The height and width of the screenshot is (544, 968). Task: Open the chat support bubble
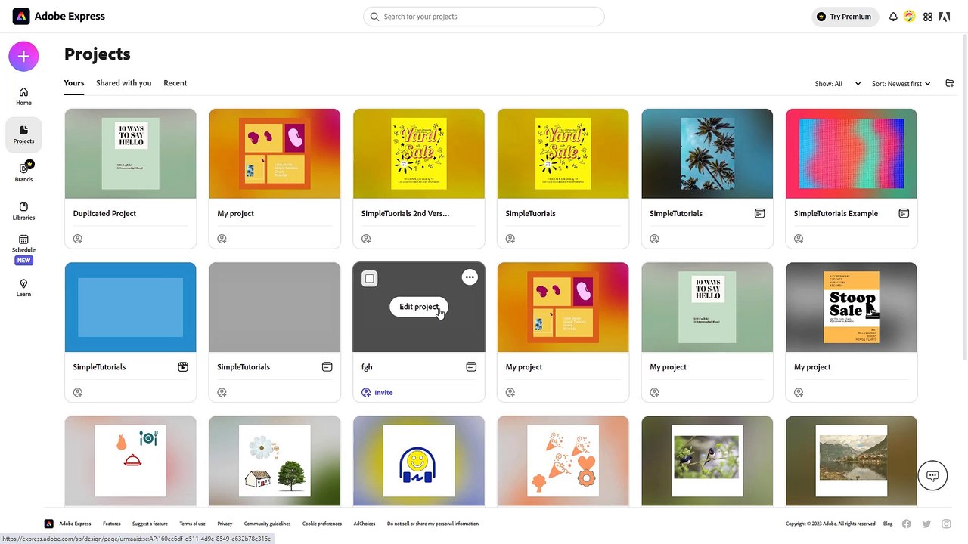932,476
